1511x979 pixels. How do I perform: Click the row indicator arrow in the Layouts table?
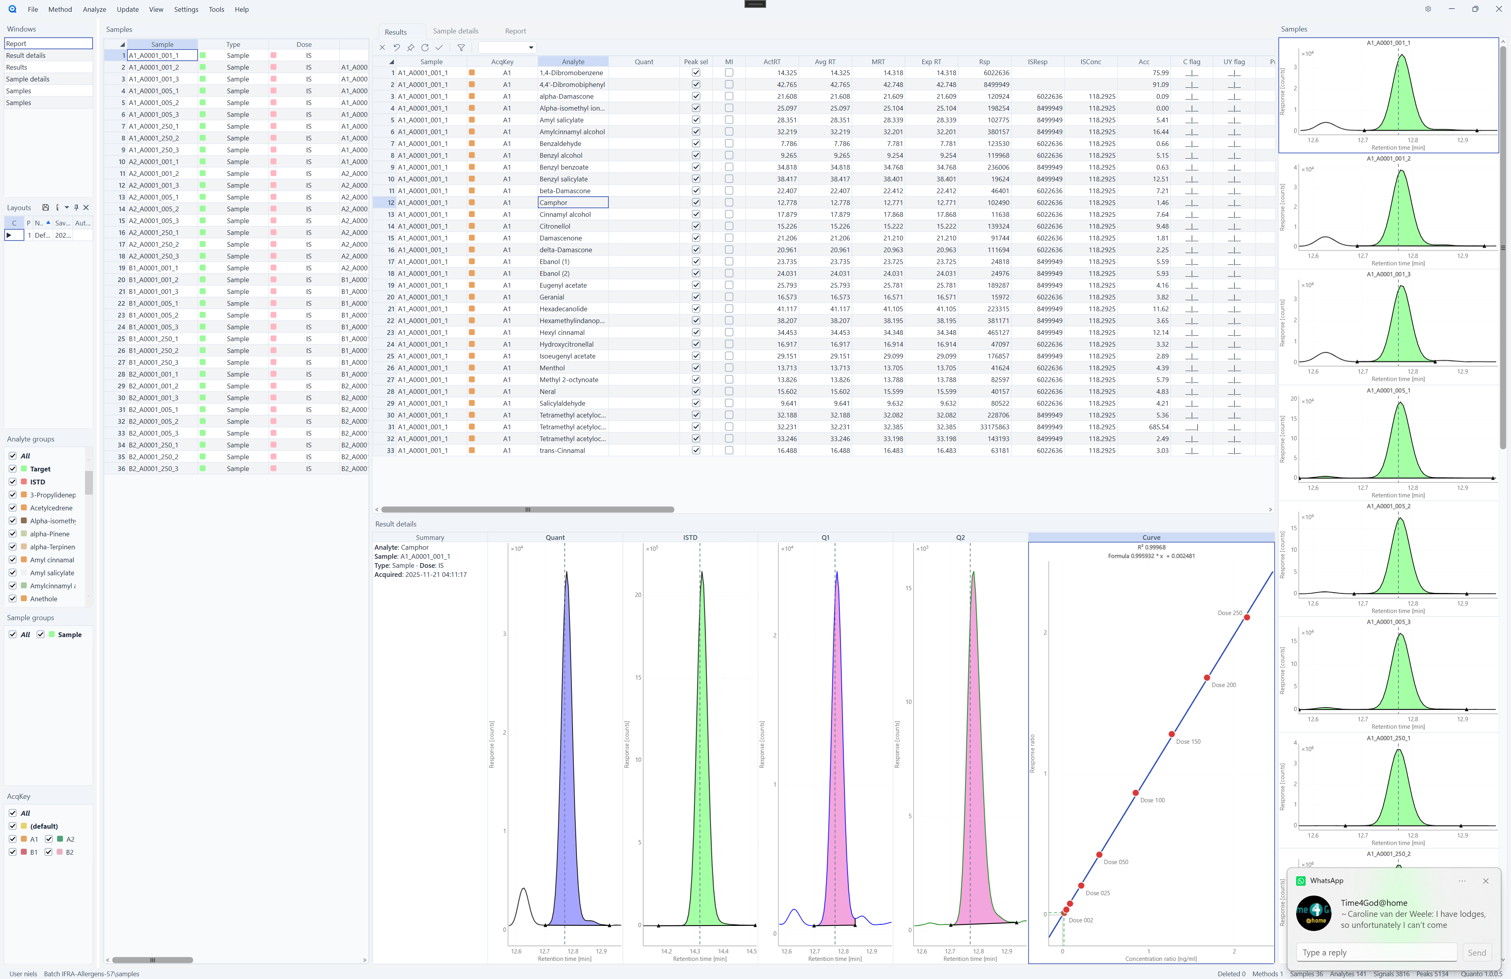click(9, 235)
